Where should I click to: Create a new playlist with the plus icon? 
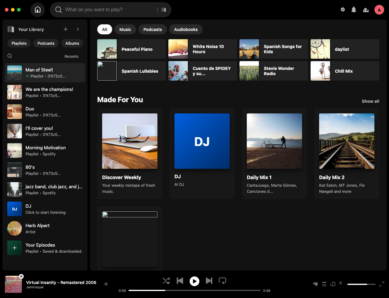[x=65, y=29]
